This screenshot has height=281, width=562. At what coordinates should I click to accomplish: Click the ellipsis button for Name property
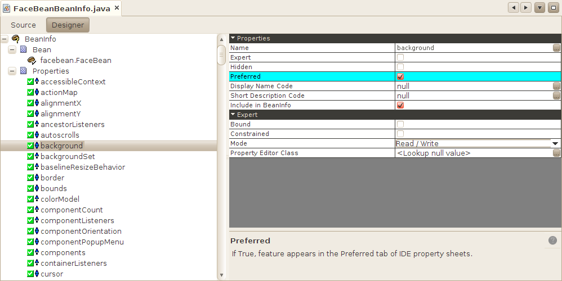click(x=556, y=48)
